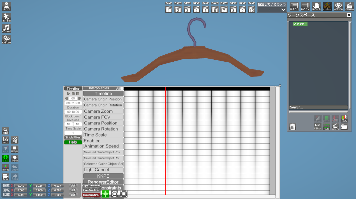Screen dimensions: 356x199
Task: Click the obj copy icon
Action: (x=344, y=119)
